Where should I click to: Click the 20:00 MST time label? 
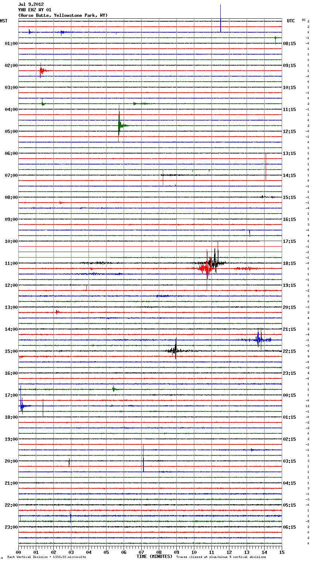pyautogui.click(x=11, y=461)
